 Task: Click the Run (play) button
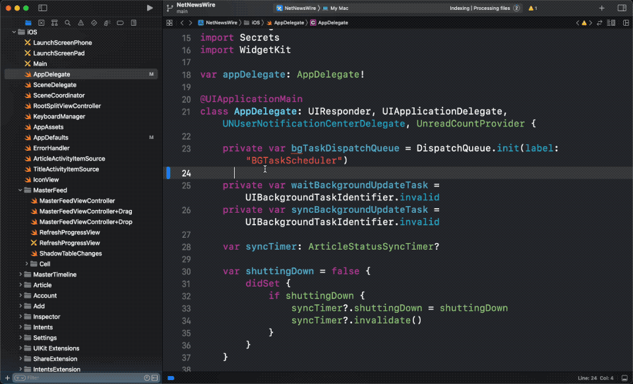pos(150,8)
